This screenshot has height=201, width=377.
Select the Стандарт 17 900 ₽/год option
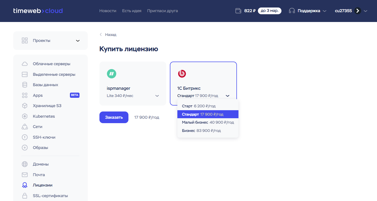[208, 114]
